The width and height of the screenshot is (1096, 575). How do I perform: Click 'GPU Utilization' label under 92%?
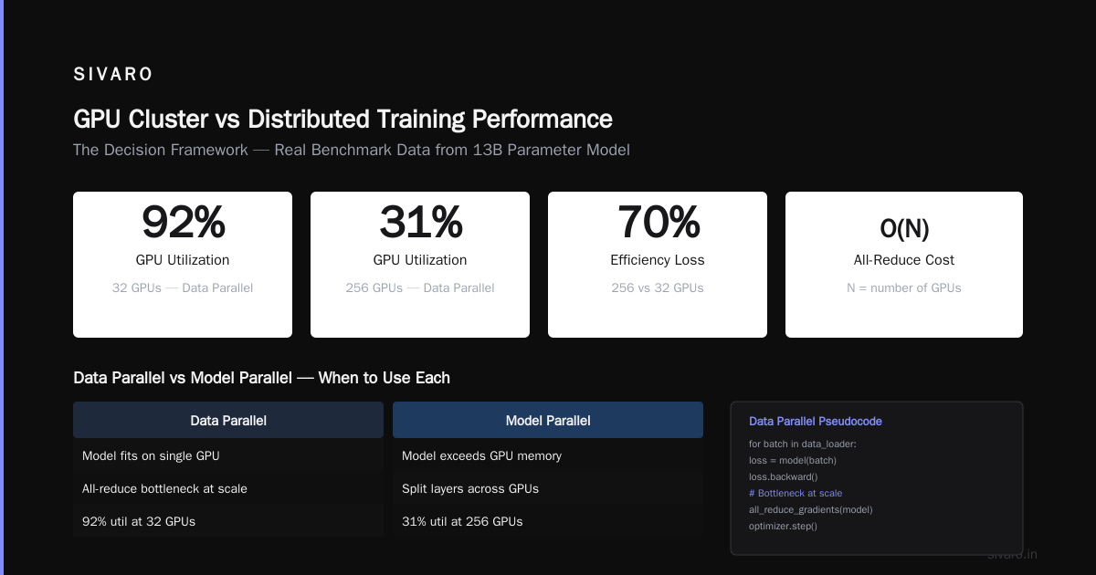(x=183, y=260)
